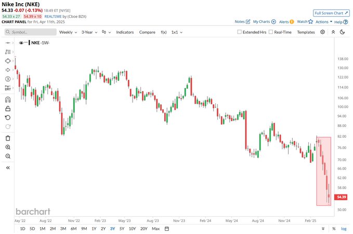
Task: Delete drawings with the trash icon
Action: pyautogui.click(x=8, y=138)
